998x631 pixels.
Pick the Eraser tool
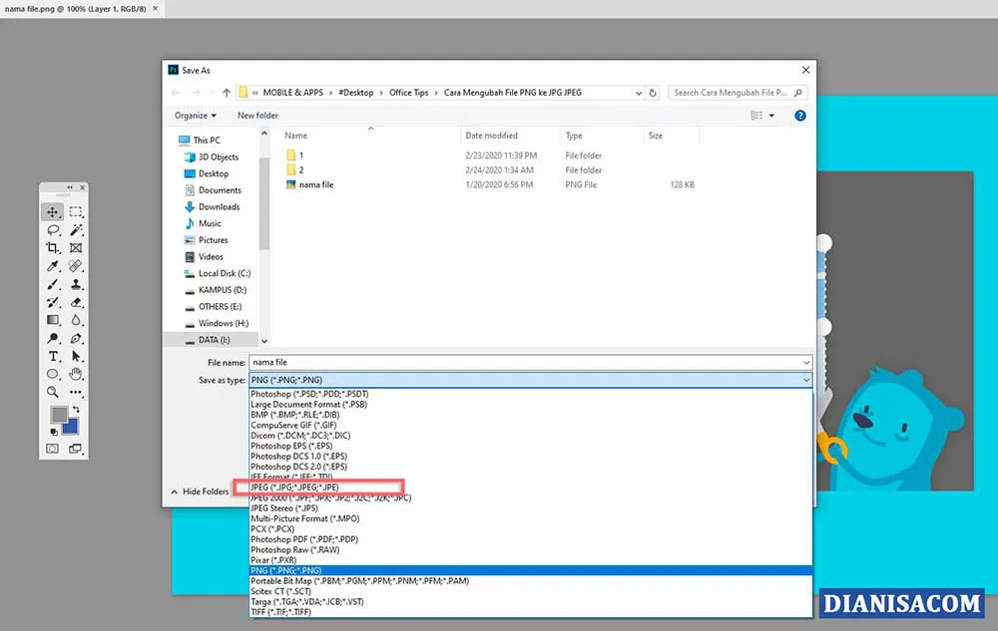pos(77,302)
